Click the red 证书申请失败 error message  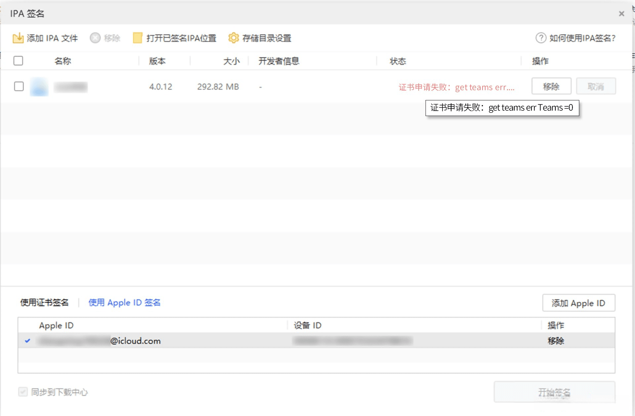tap(456, 87)
